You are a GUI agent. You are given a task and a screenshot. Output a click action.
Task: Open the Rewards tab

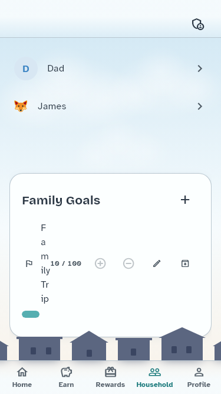point(110,377)
